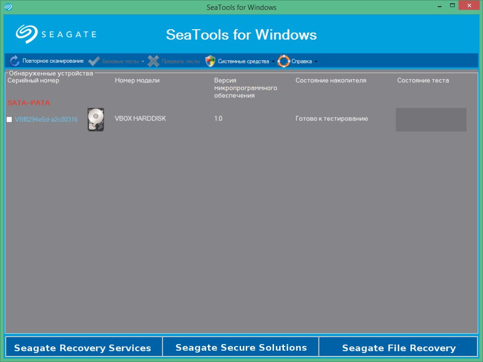Click the Повторное сканирование circular arrow icon

15,61
